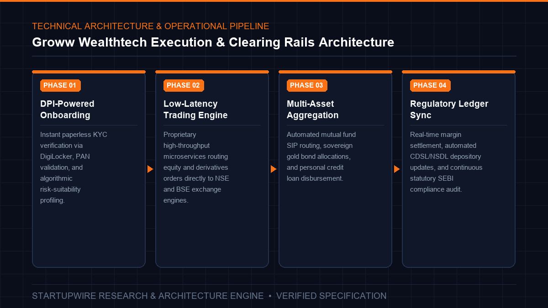Click the Groww Wealthtech Execution main title
Image resolution: width=548 pixels, height=308 pixels.
[x=213, y=42]
